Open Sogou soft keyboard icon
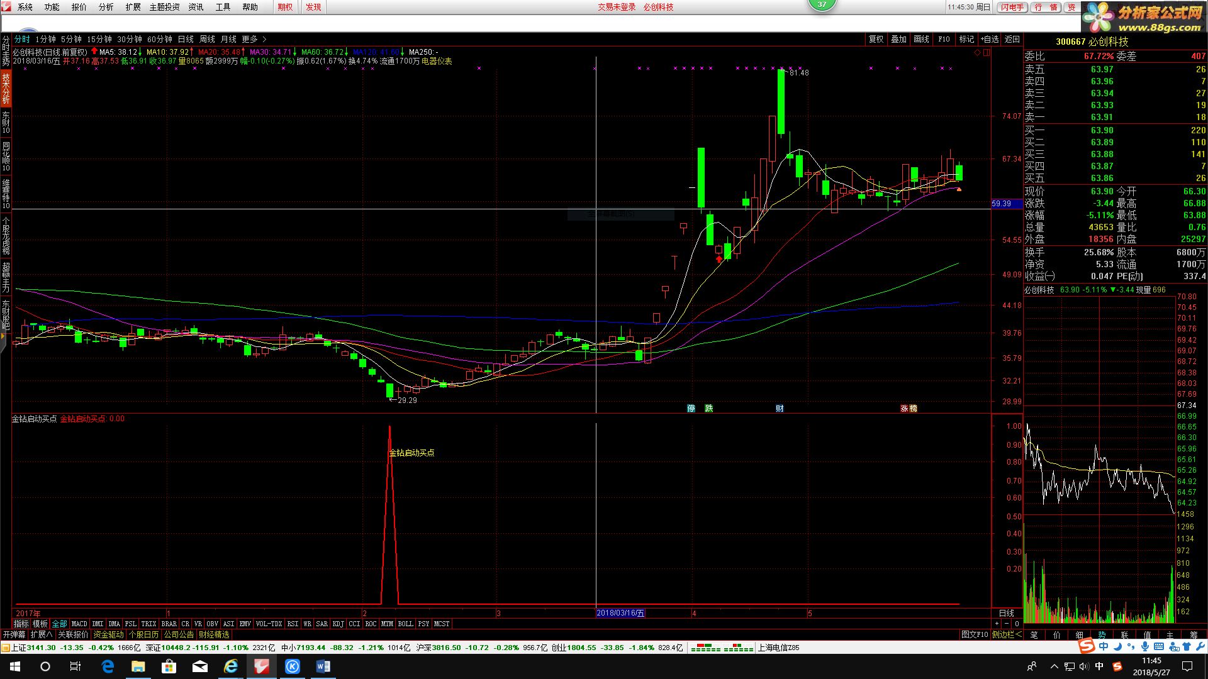Viewport: 1208px width, 679px height. (x=1159, y=646)
